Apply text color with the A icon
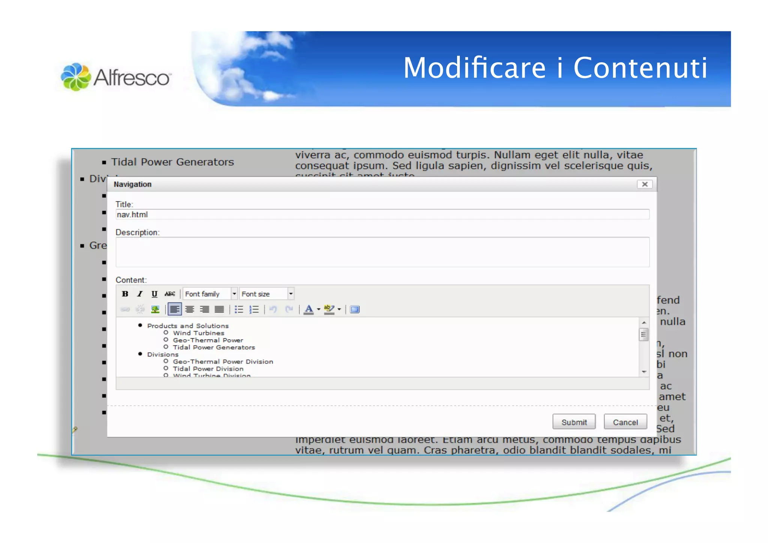Image resolution: width=768 pixels, height=543 pixels. click(309, 309)
